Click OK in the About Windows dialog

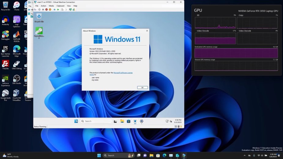(142, 87)
